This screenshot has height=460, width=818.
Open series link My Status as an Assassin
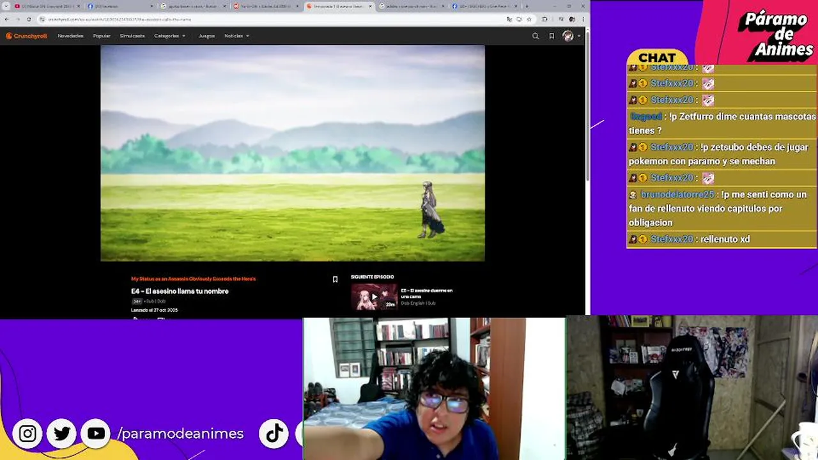point(193,279)
